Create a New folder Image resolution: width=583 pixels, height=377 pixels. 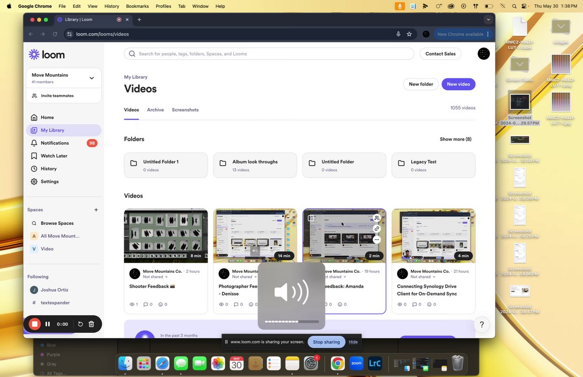[x=421, y=84]
